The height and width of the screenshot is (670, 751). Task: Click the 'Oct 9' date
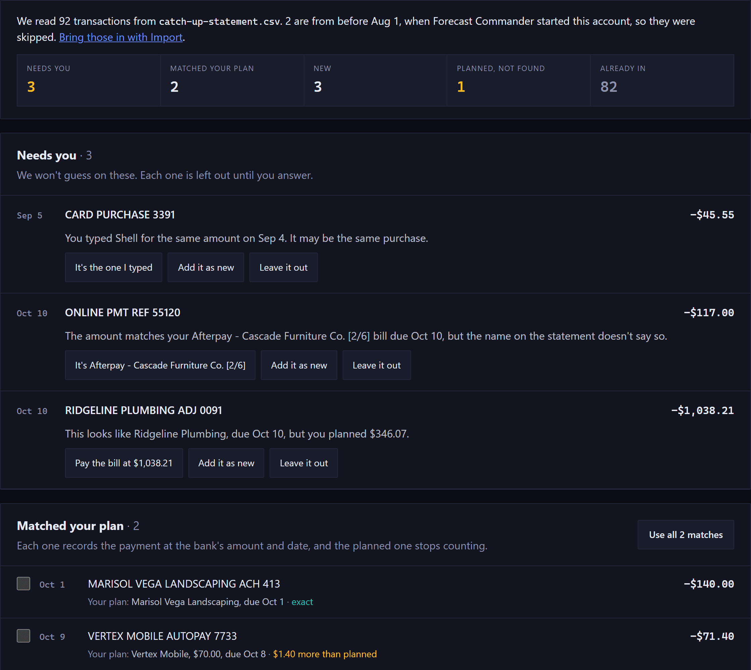pyautogui.click(x=52, y=637)
